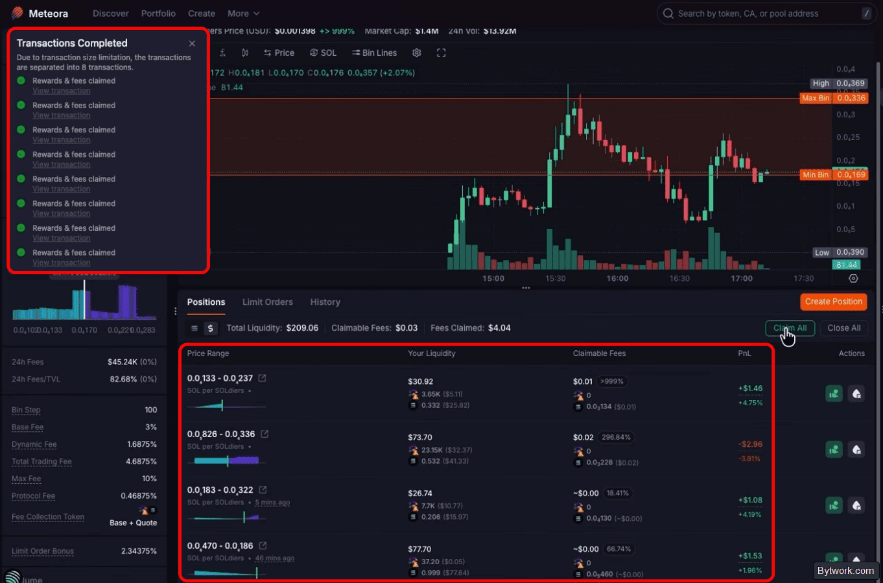Toggle dollar value display in positions
This screenshot has height=583, width=883.
pos(210,328)
